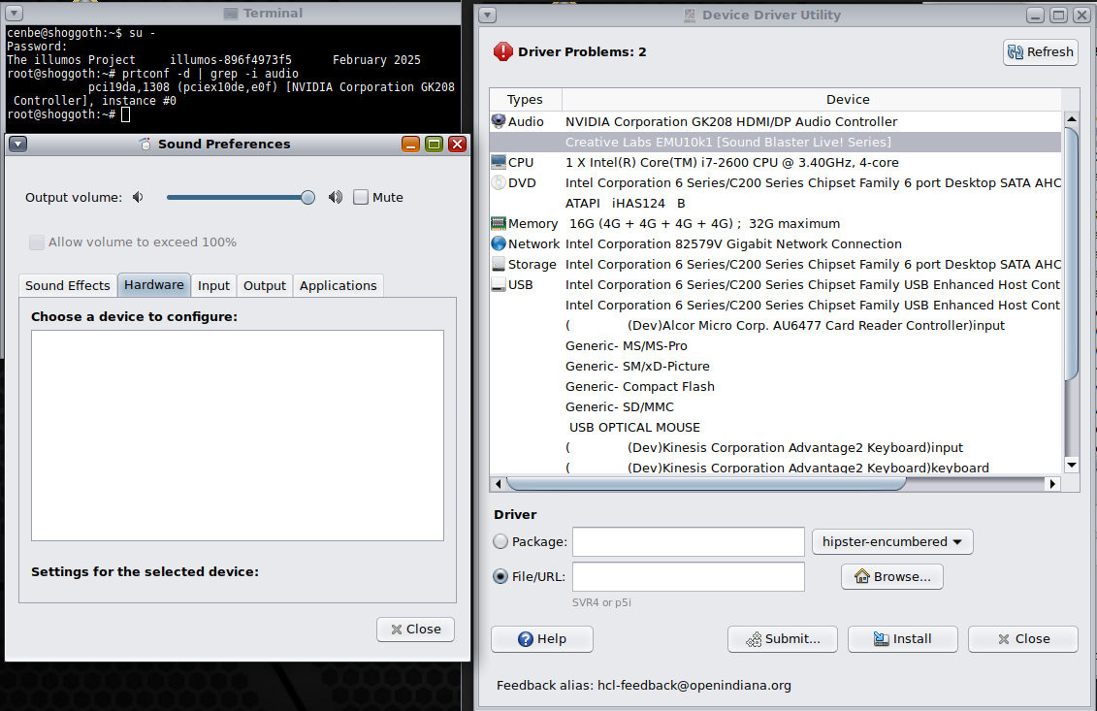The height and width of the screenshot is (711, 1097).
Task: Click the Sound Preferences title bar app icon
Action: tap(145, 144)
